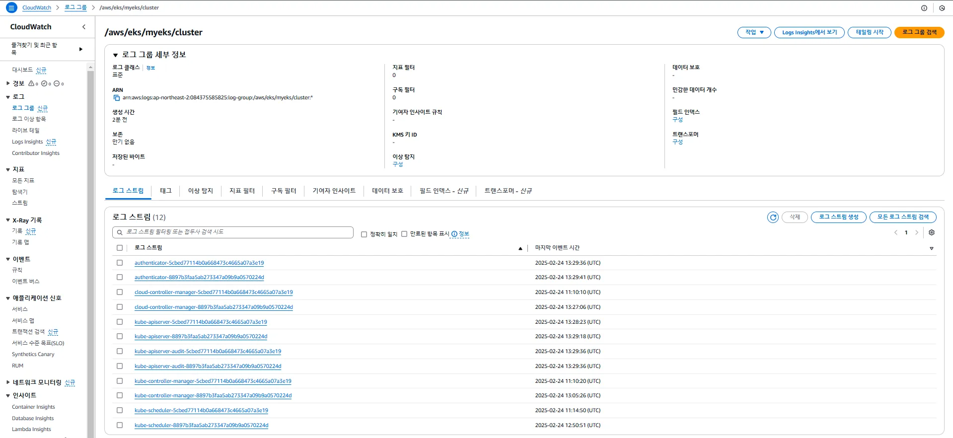Click the sidebar vertical scrollbar
The image size is (953, 438).
(90, 253)
